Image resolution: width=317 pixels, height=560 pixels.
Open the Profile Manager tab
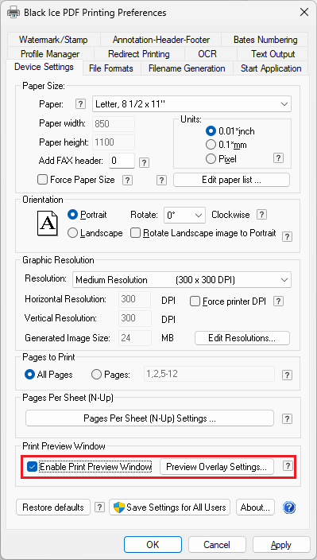pyautogui.click(x=50, y=54)
